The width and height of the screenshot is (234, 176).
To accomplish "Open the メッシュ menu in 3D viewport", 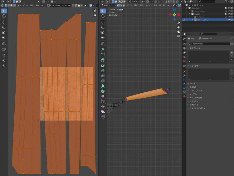I will (x=148, y=5).
